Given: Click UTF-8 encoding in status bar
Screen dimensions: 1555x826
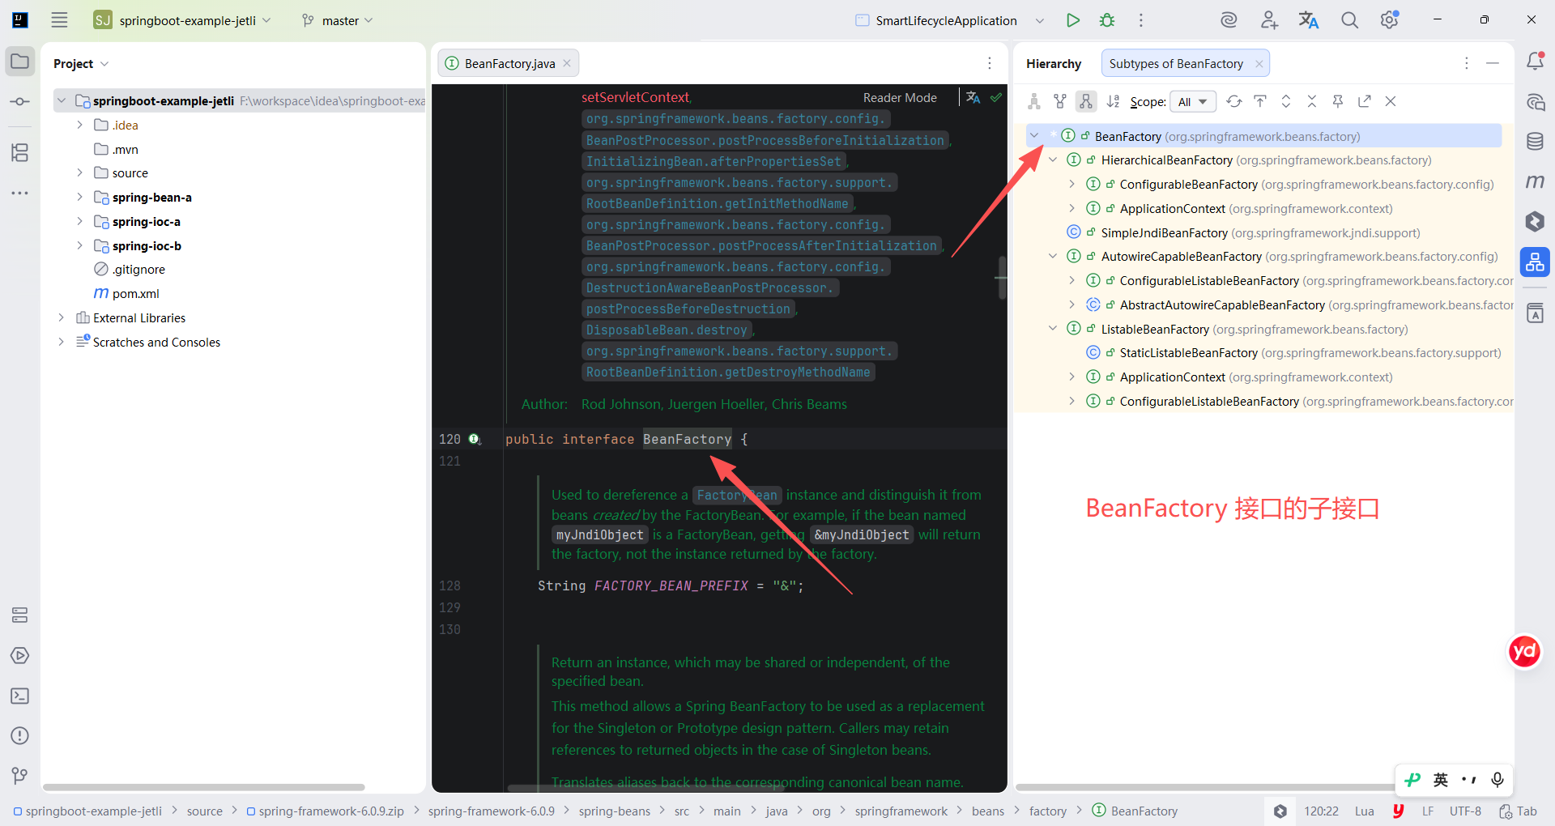Looking at the screenshot, I should click(1465, 811).
